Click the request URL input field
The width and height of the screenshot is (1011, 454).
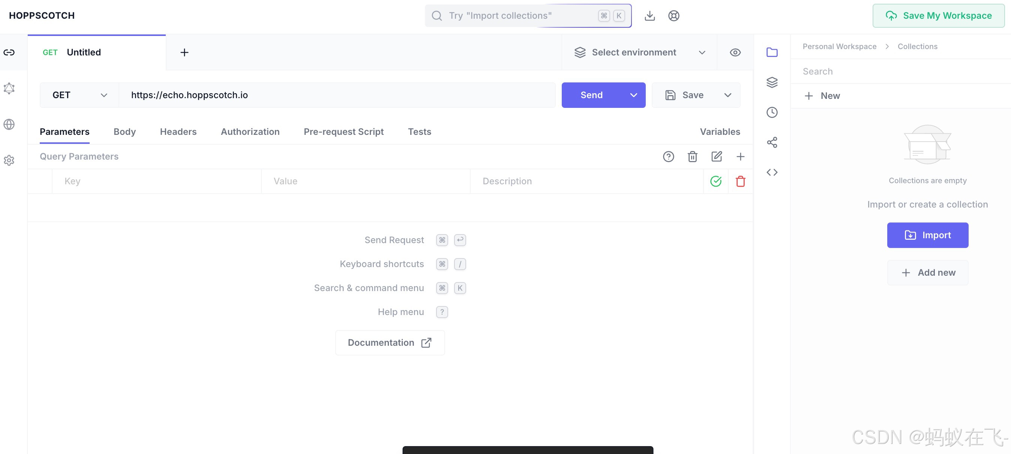pyautogui.click(x=337, y=95)
